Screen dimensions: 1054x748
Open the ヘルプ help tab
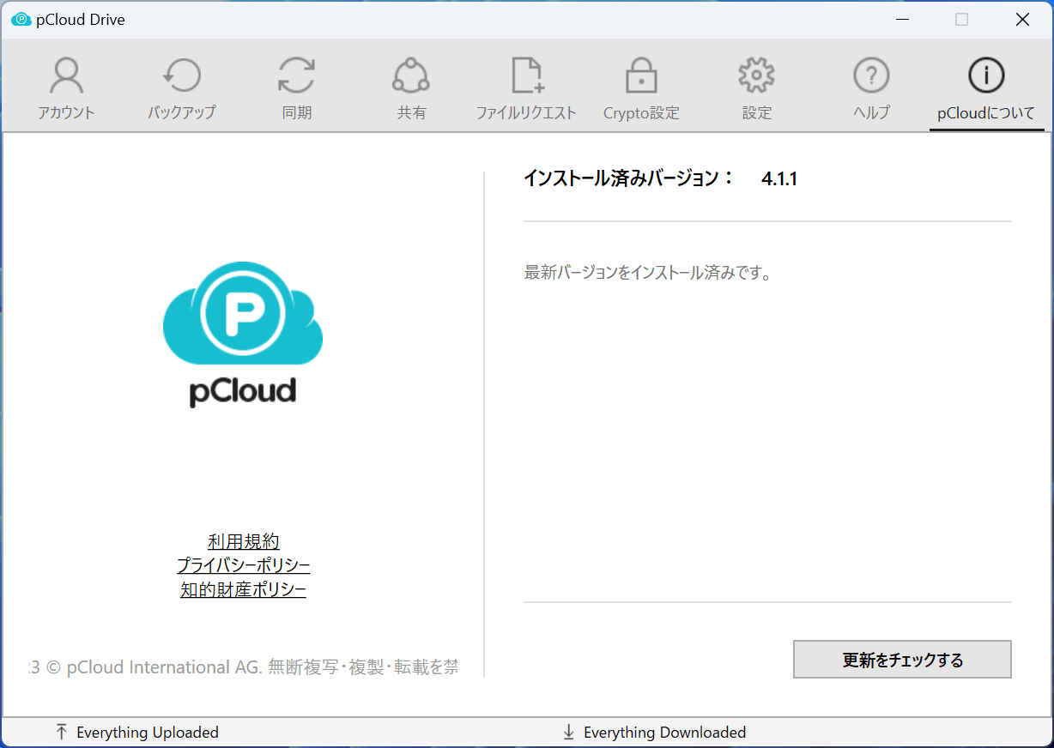[871, 87]
